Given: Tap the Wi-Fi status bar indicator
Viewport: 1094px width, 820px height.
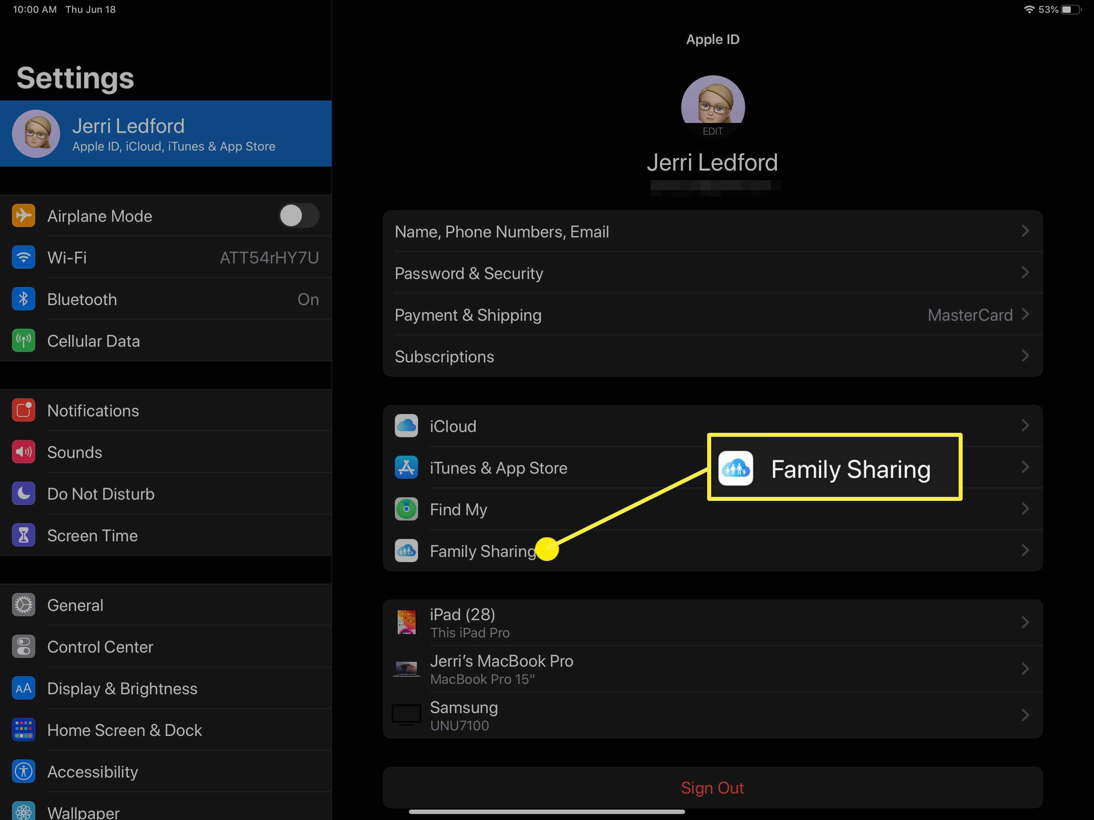Looking at the screenshot, I should [1029, 9].
